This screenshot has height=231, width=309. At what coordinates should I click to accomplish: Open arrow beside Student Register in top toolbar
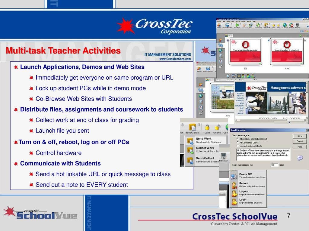click(231, 24)
